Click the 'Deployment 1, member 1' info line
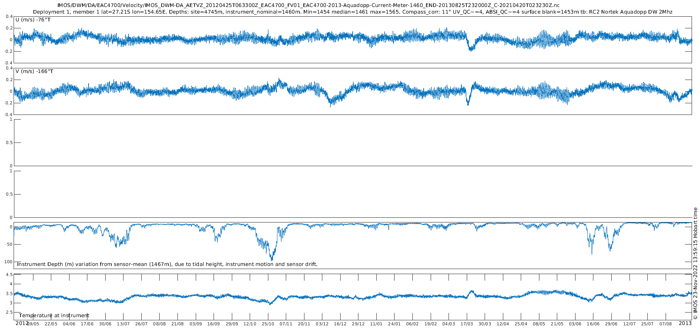This screenshot has height=330, width=699. click(x=353, y=12)
